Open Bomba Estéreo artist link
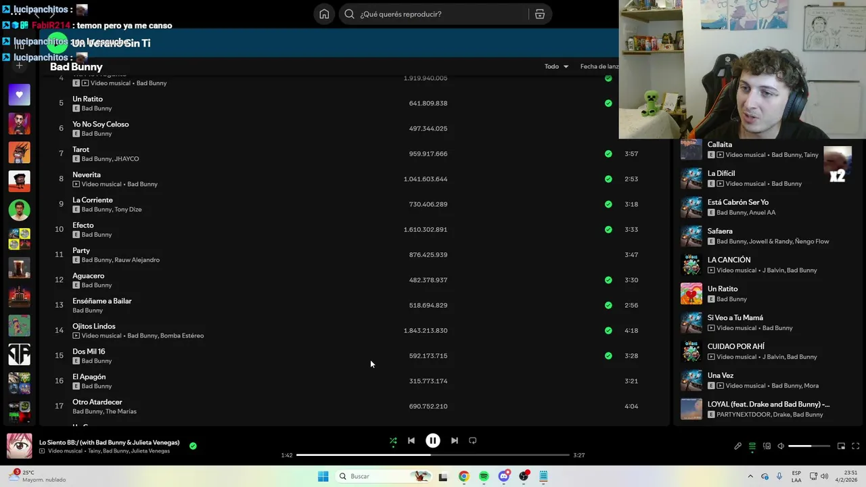The image size is (866, 487). pyautogui.click(x=182, y=335)
